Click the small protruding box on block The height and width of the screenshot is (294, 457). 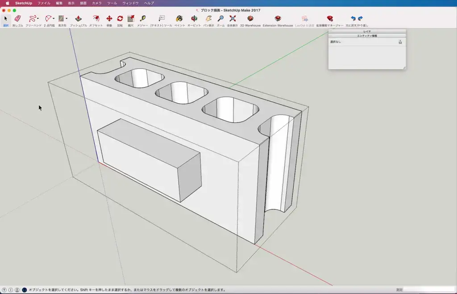pos(149,160)
